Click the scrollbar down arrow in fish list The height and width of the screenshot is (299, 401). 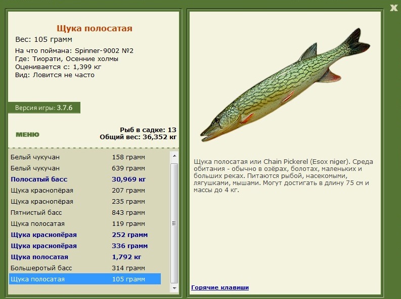pyautogui.click(x=174, y=289)
